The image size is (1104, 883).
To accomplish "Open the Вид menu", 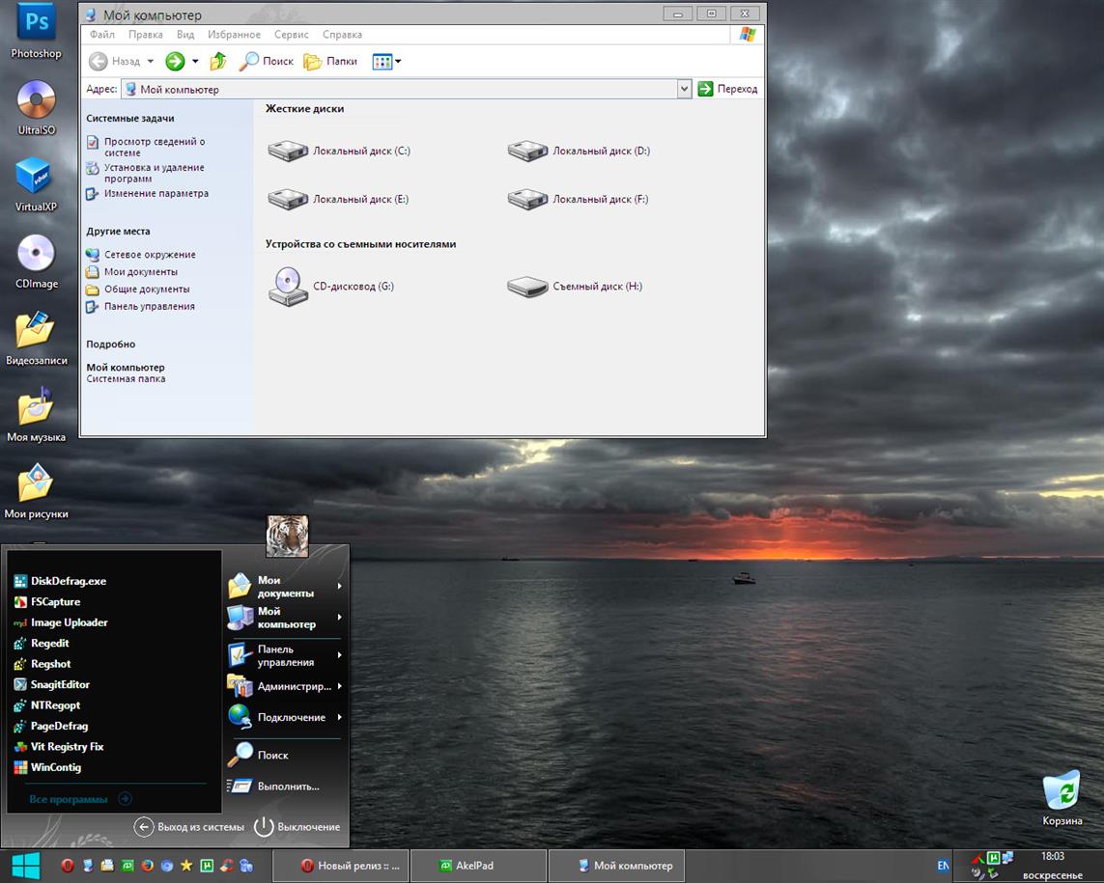I will (x=184, y=34).
